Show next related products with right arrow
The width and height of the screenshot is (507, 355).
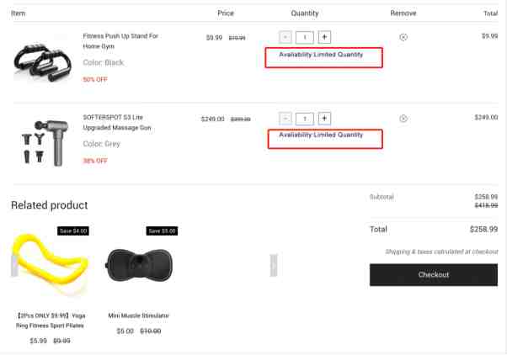(274, 266)
